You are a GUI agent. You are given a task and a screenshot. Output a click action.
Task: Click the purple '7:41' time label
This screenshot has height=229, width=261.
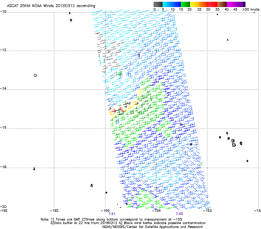click(112, 214)
